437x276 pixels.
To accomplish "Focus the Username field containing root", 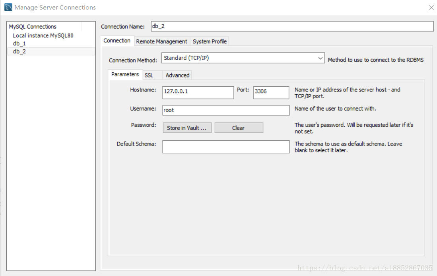I will (226, 110).
